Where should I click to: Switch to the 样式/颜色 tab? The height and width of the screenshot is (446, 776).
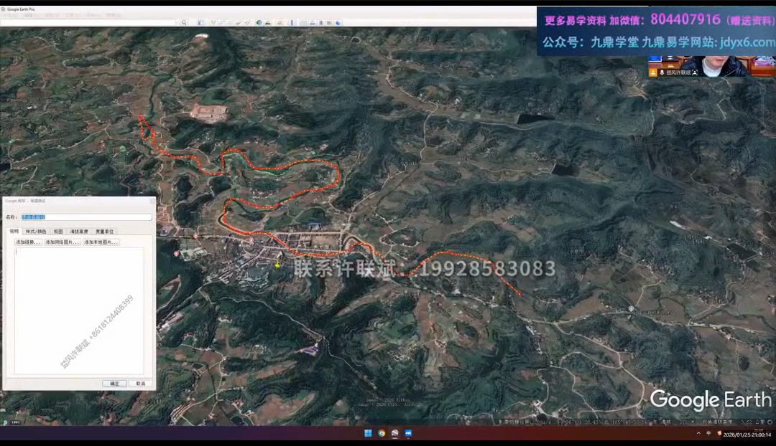tap(35, 232)
